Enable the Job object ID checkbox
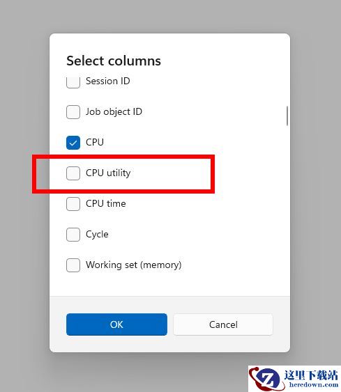 pos(73,111)
